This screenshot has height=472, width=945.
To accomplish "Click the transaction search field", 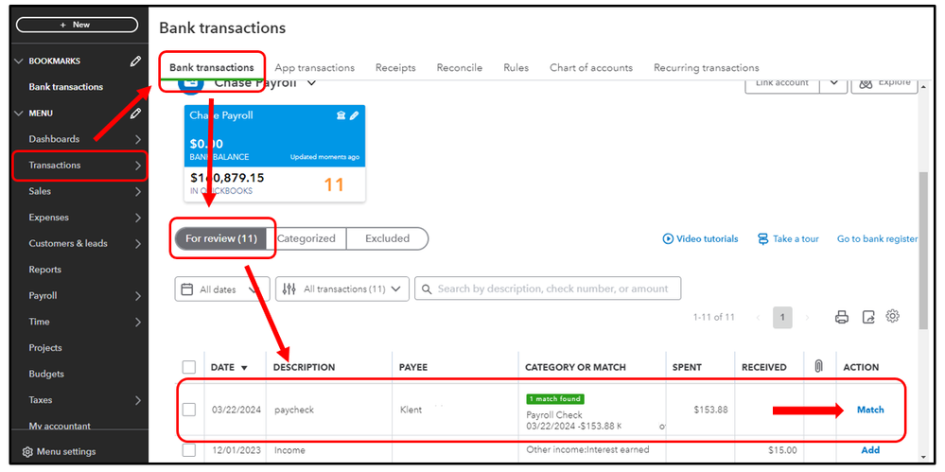I will pyautogui.click(x=548, y=288).
